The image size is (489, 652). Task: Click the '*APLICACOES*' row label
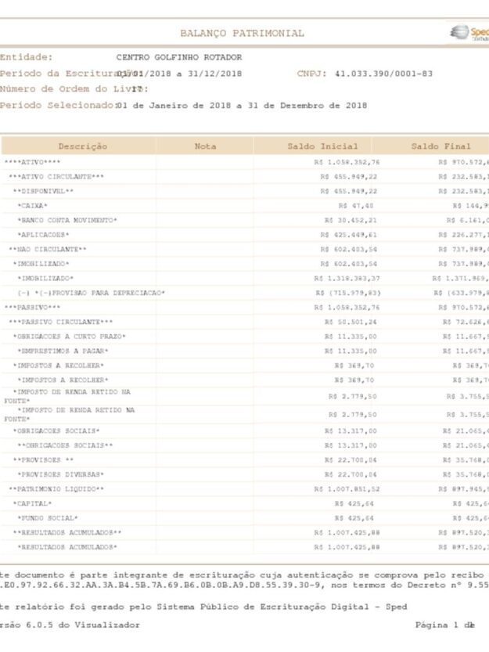point(43,235)
